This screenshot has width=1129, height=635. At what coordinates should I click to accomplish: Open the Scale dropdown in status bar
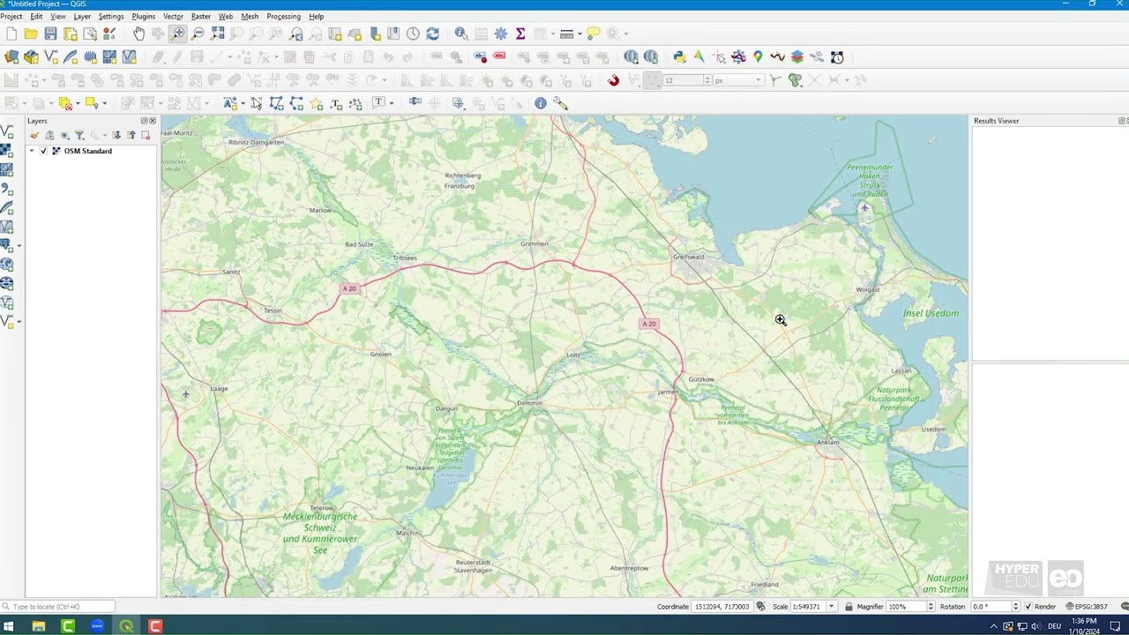[831, 607]
